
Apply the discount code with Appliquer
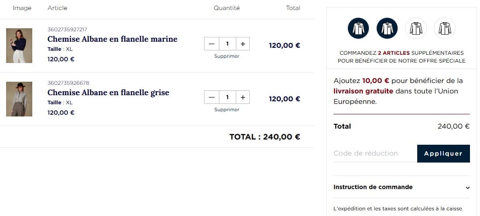pos(443,153)
